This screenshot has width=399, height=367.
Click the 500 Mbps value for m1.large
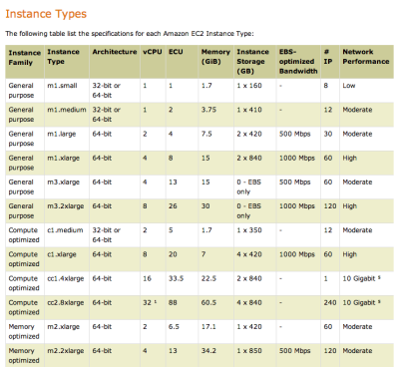(295, 134)
